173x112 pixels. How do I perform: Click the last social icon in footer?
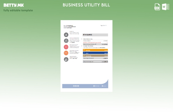point(78,86)
